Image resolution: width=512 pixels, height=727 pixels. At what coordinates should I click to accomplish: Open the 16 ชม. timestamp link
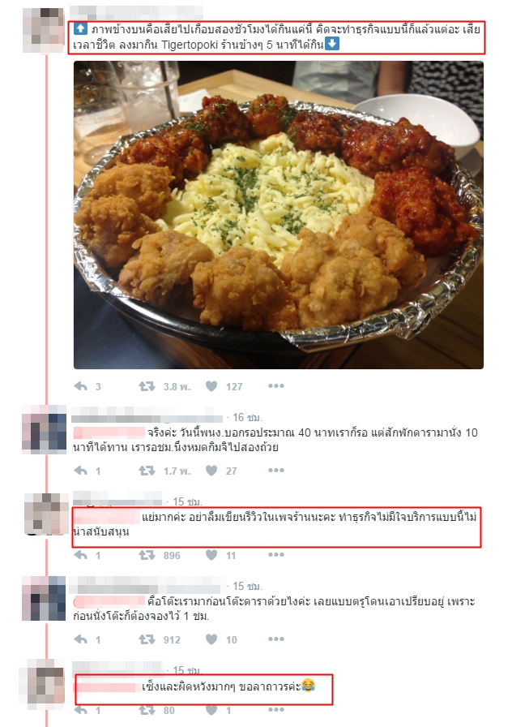tap(248, 417)
